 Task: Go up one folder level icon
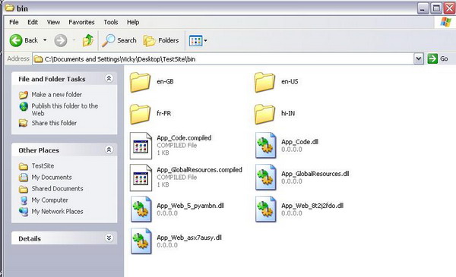coord(88,40)
